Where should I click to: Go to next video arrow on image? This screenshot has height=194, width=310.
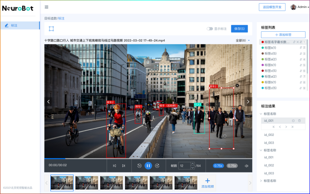pos(248,101)
